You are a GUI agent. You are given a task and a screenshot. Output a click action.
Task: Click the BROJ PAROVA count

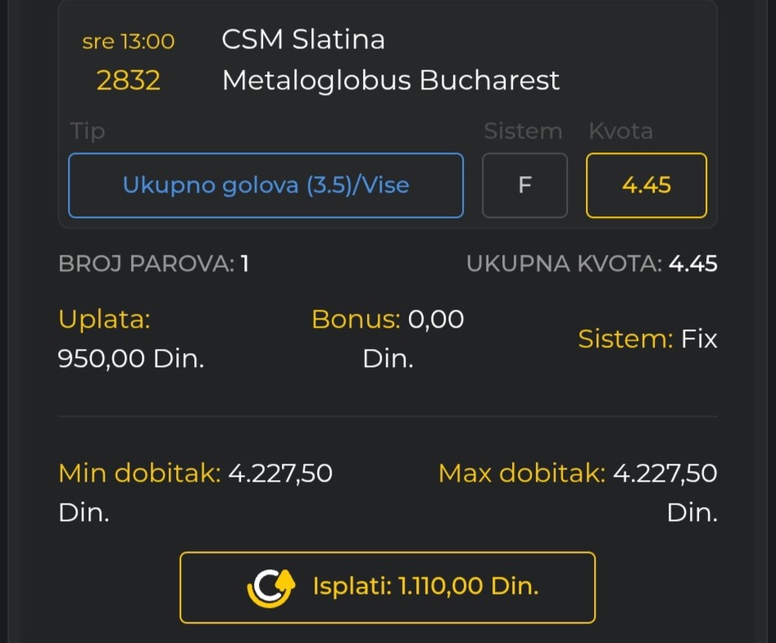(244, 264)
